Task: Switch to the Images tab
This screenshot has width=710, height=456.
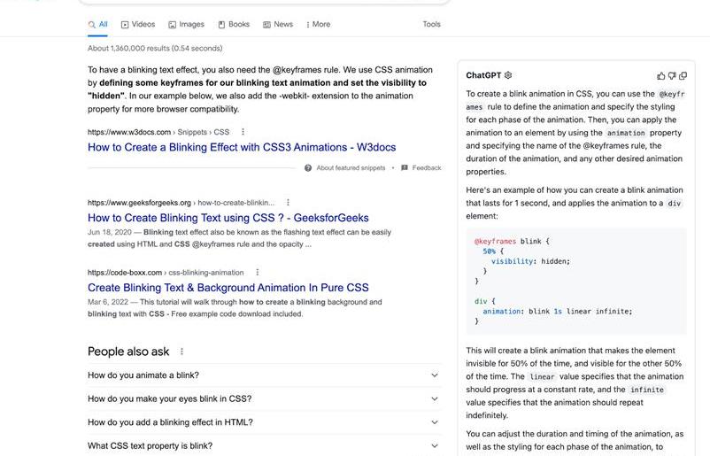Action: pos(187,25)
